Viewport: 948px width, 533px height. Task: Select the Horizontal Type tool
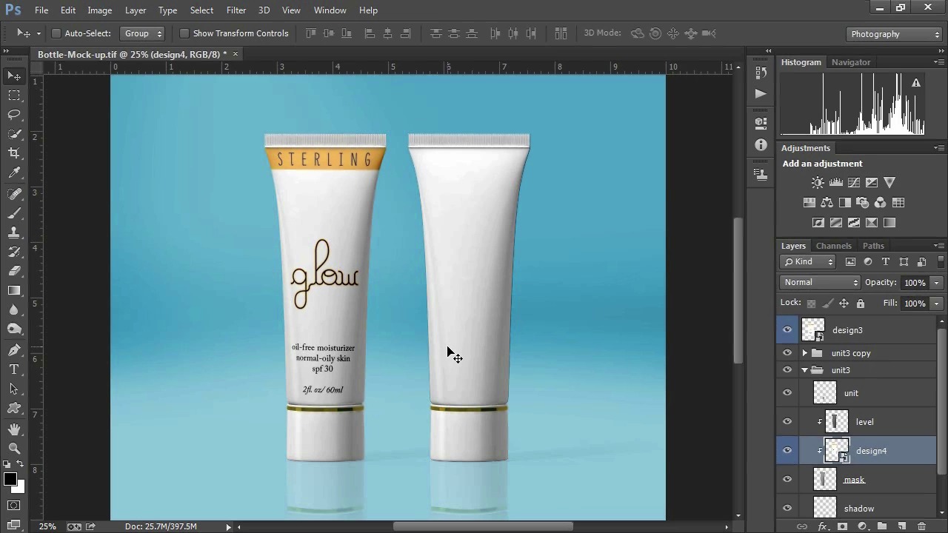point(14,369)
